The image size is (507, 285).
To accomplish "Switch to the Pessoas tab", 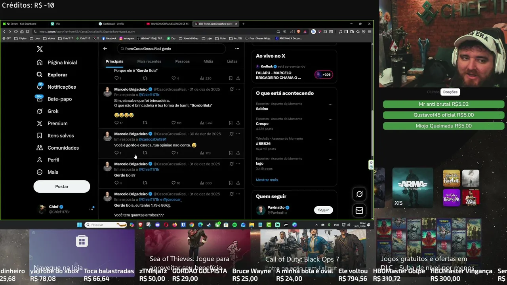I will coord(182,61).
